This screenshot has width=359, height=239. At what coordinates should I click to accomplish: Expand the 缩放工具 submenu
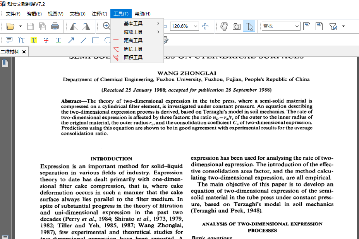pyautogui.click(x=137, y=32)
